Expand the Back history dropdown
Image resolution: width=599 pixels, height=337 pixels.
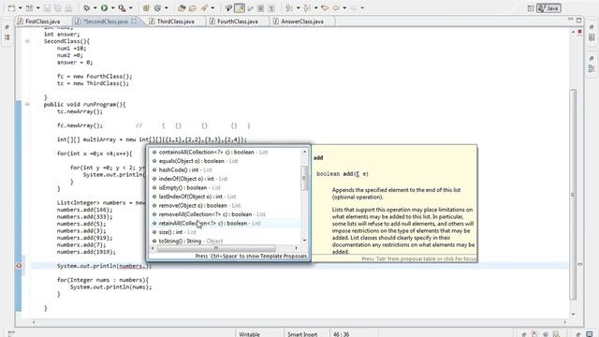click(x=344, y=8)
